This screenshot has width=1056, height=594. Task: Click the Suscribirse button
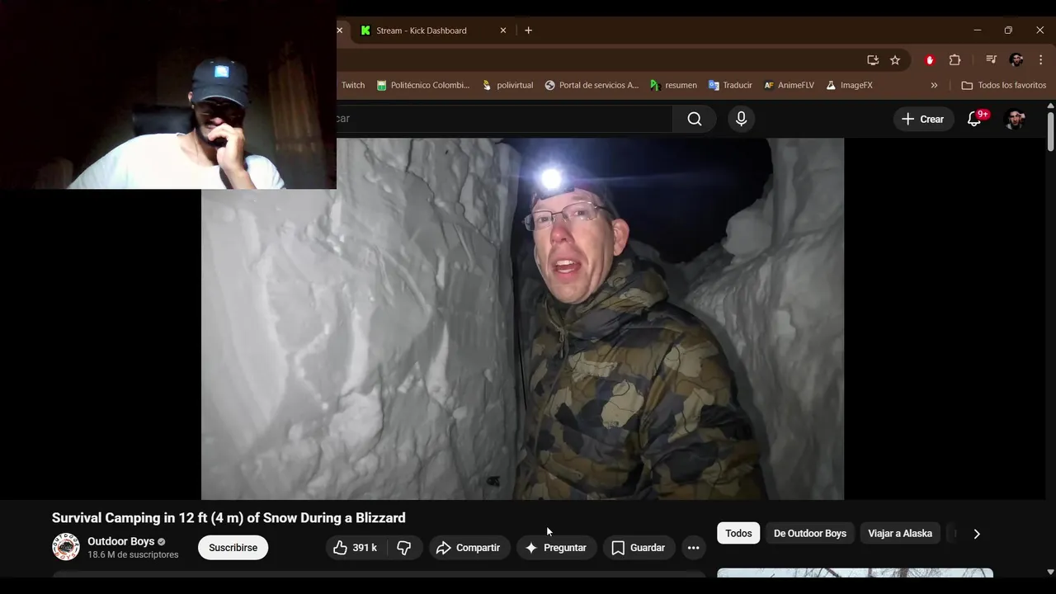pos(233,548)
